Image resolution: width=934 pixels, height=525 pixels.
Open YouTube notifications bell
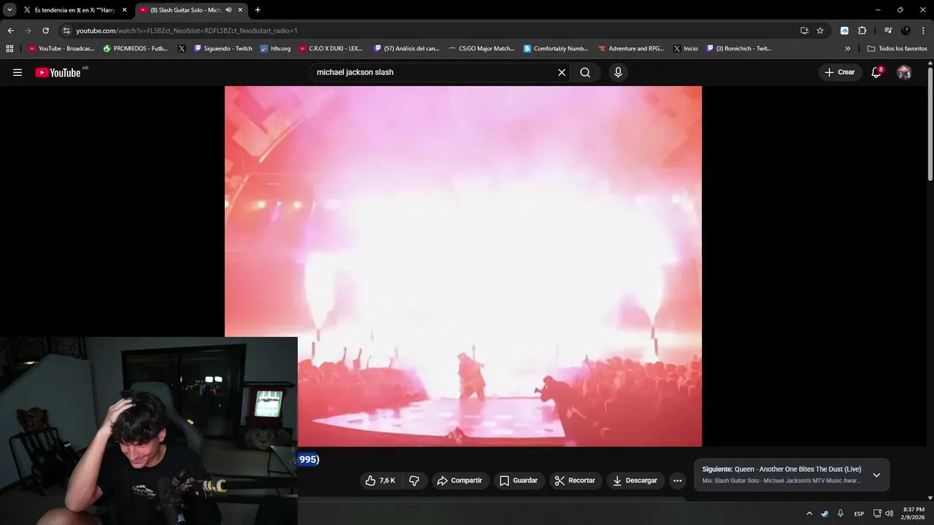[x=876, y=72]
